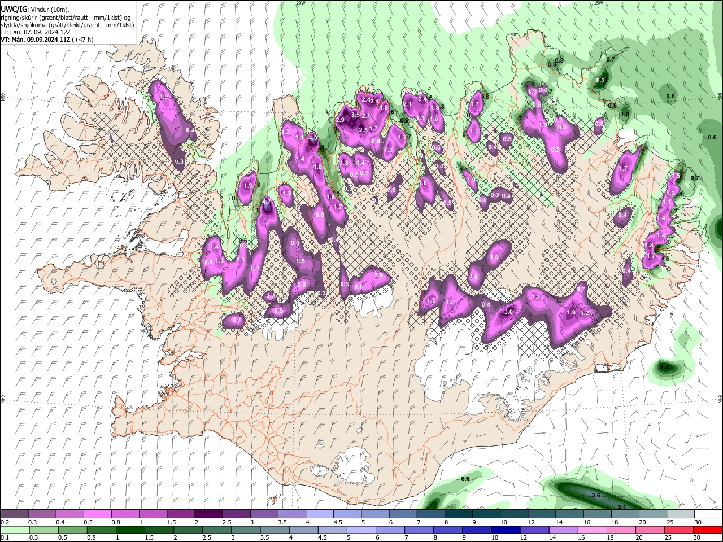Pick the crimson 25–30 rain legend swatch
The height and width of the screenshot is (542, 723).
pyautogui.click(x=680, y=530)
